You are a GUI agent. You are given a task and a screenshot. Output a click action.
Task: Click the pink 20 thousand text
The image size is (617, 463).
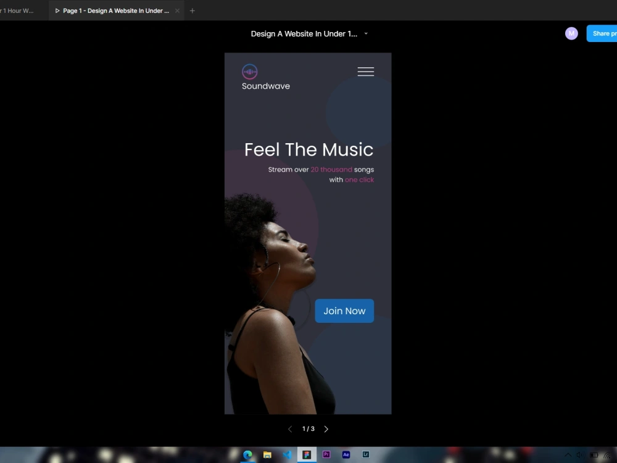[331, 169]
